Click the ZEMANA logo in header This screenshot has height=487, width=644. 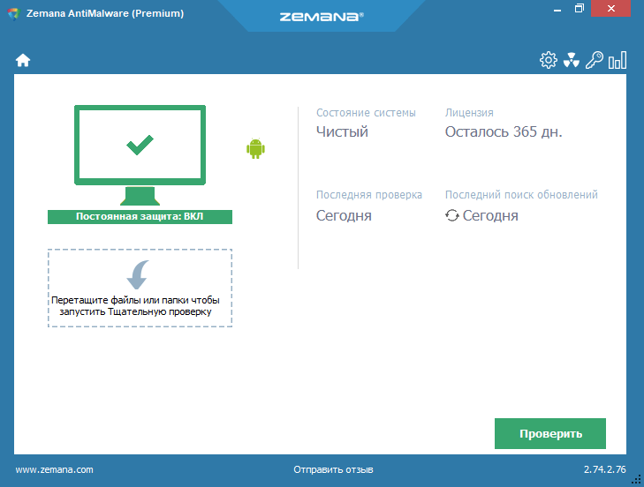(322, 17)
